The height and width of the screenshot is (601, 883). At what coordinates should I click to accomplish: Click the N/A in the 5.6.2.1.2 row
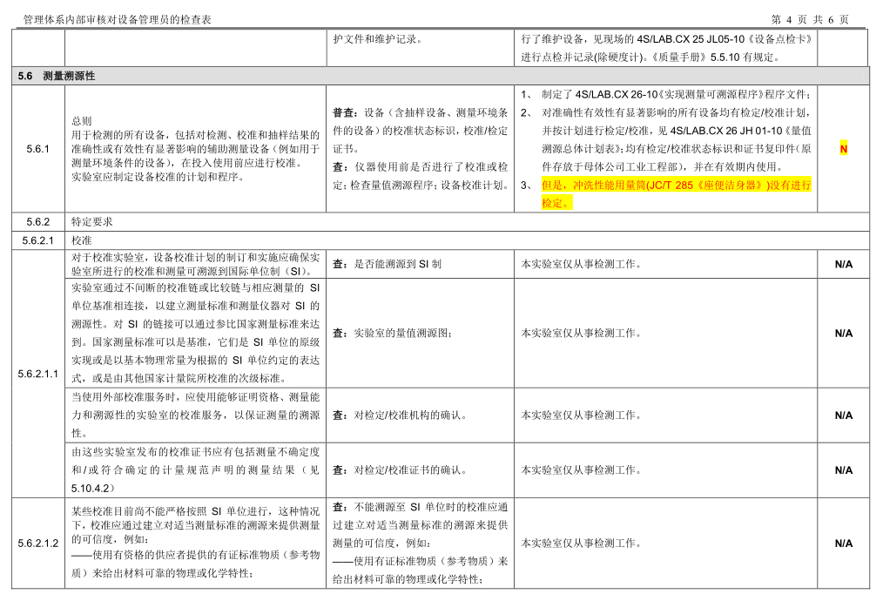tap(843, 544)
